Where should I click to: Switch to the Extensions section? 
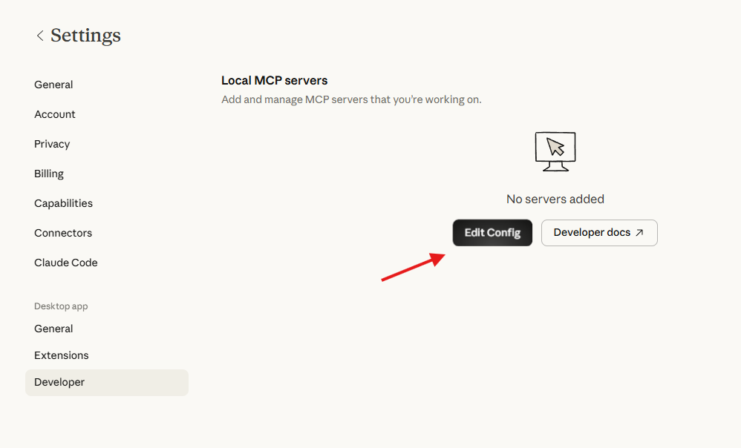pyautogui.click(x=61, y=355)
